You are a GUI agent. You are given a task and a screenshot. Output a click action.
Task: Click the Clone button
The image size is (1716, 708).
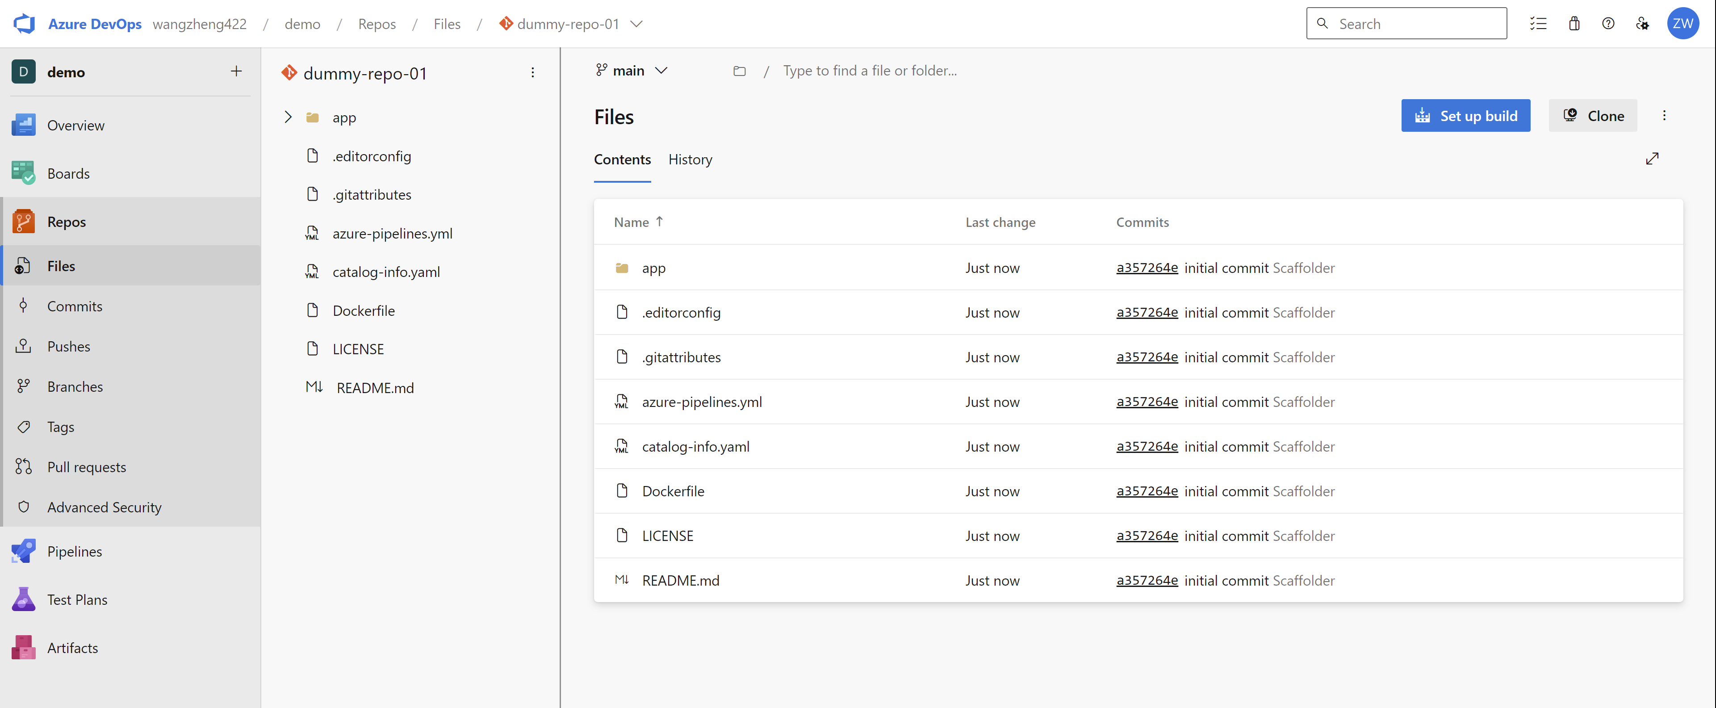1592,116
